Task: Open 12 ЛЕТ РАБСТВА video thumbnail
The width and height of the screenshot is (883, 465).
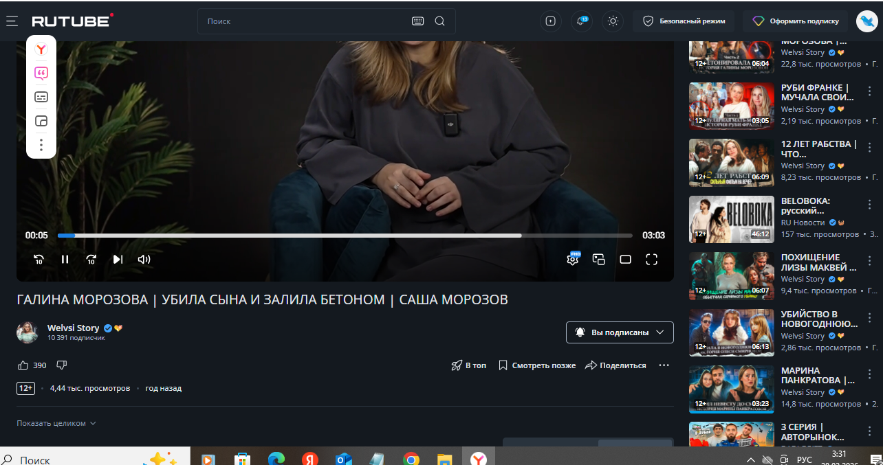Action: [732, 162]
